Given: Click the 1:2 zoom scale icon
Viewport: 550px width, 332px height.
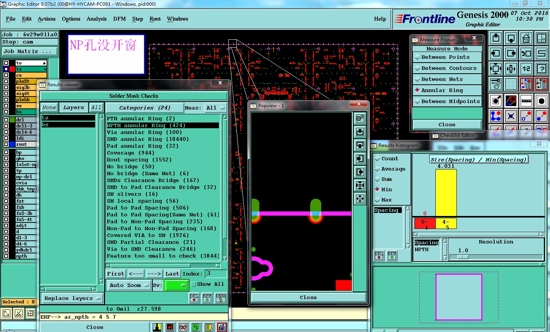Looking at the screenshot, I should coord(526,69).
